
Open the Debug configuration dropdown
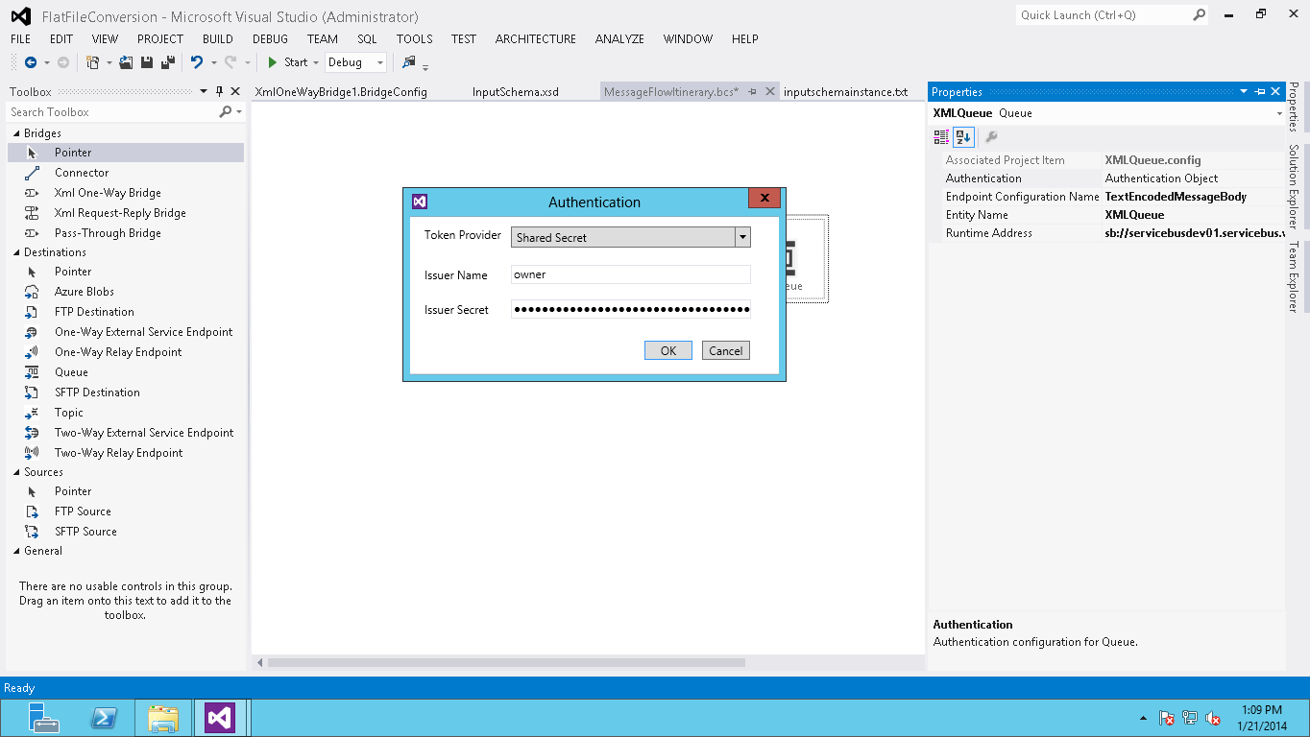(380, 62)
